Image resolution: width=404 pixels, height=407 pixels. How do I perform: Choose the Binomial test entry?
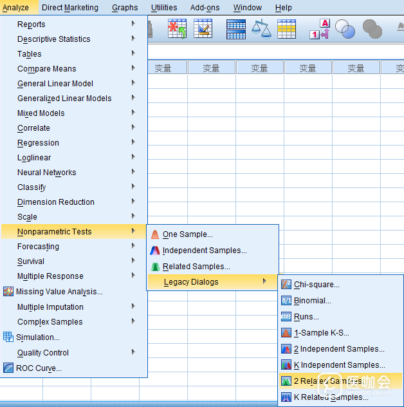tap(313, 301)
